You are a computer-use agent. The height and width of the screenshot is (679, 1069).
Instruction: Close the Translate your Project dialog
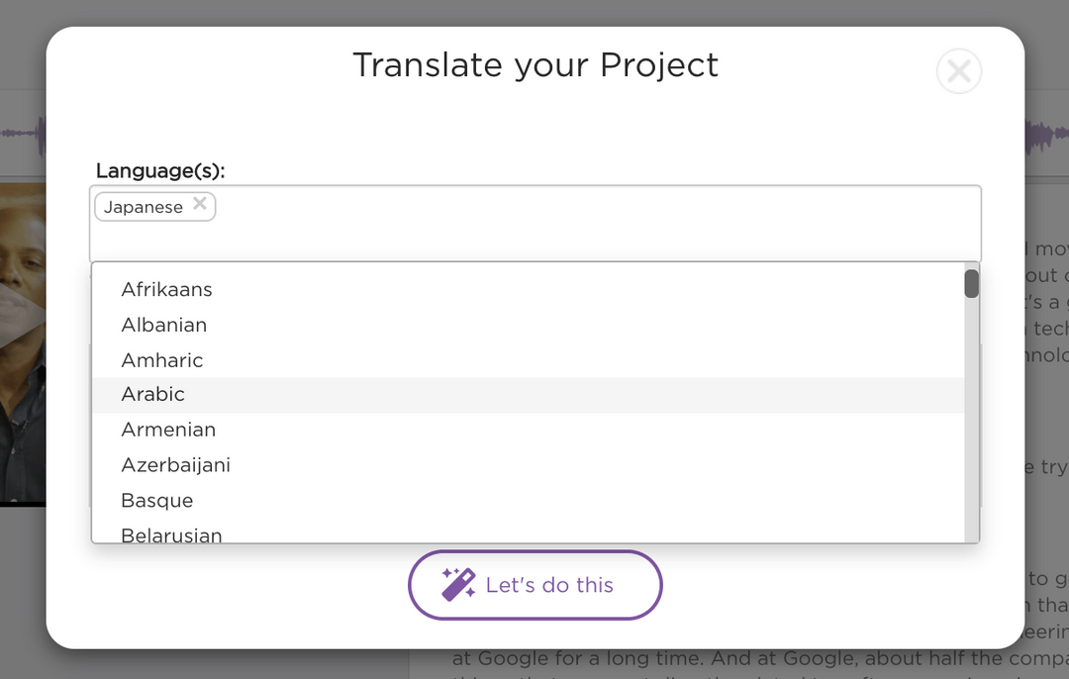tap(958, 70)
